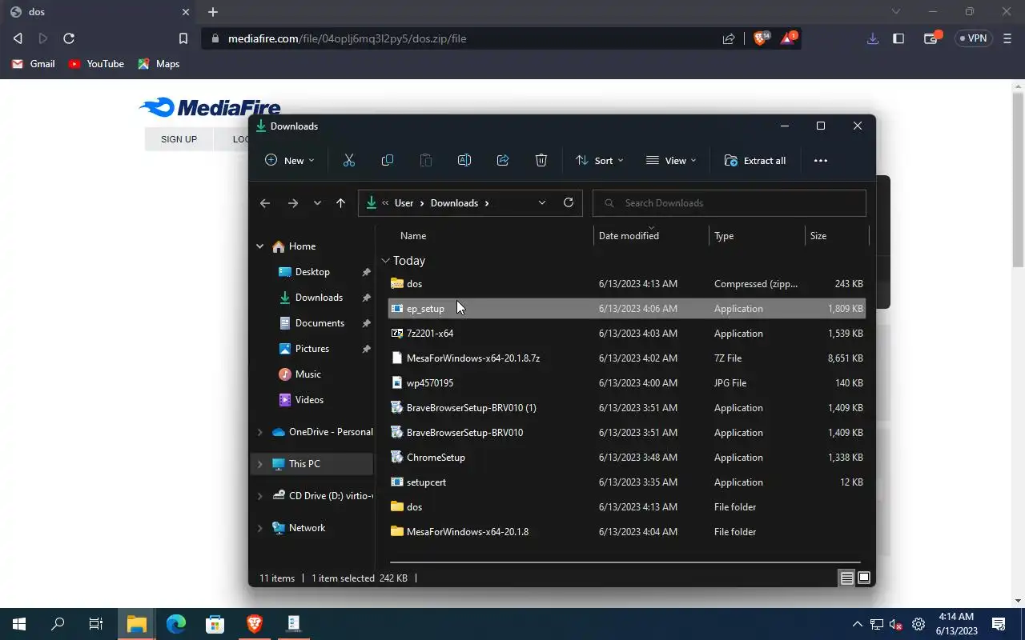Collapse the Today file group

pyautogui.click(x=386, y=261)
